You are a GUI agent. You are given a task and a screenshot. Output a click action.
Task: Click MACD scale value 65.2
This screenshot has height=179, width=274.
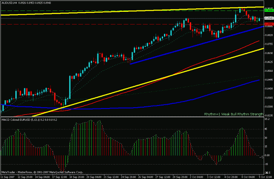267,119
